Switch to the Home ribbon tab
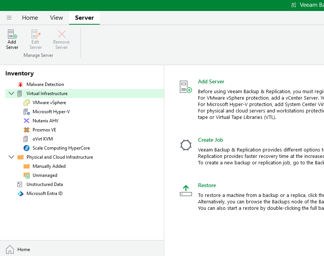 tap(30, 18)
